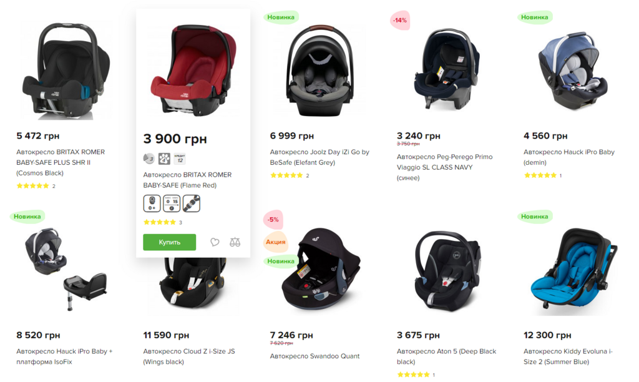Image resolution: width=639 pixels, height=382 pixels.
Task: Select the blue Kiddy Evoluna seat image
Action: click(x=574, y=272)
